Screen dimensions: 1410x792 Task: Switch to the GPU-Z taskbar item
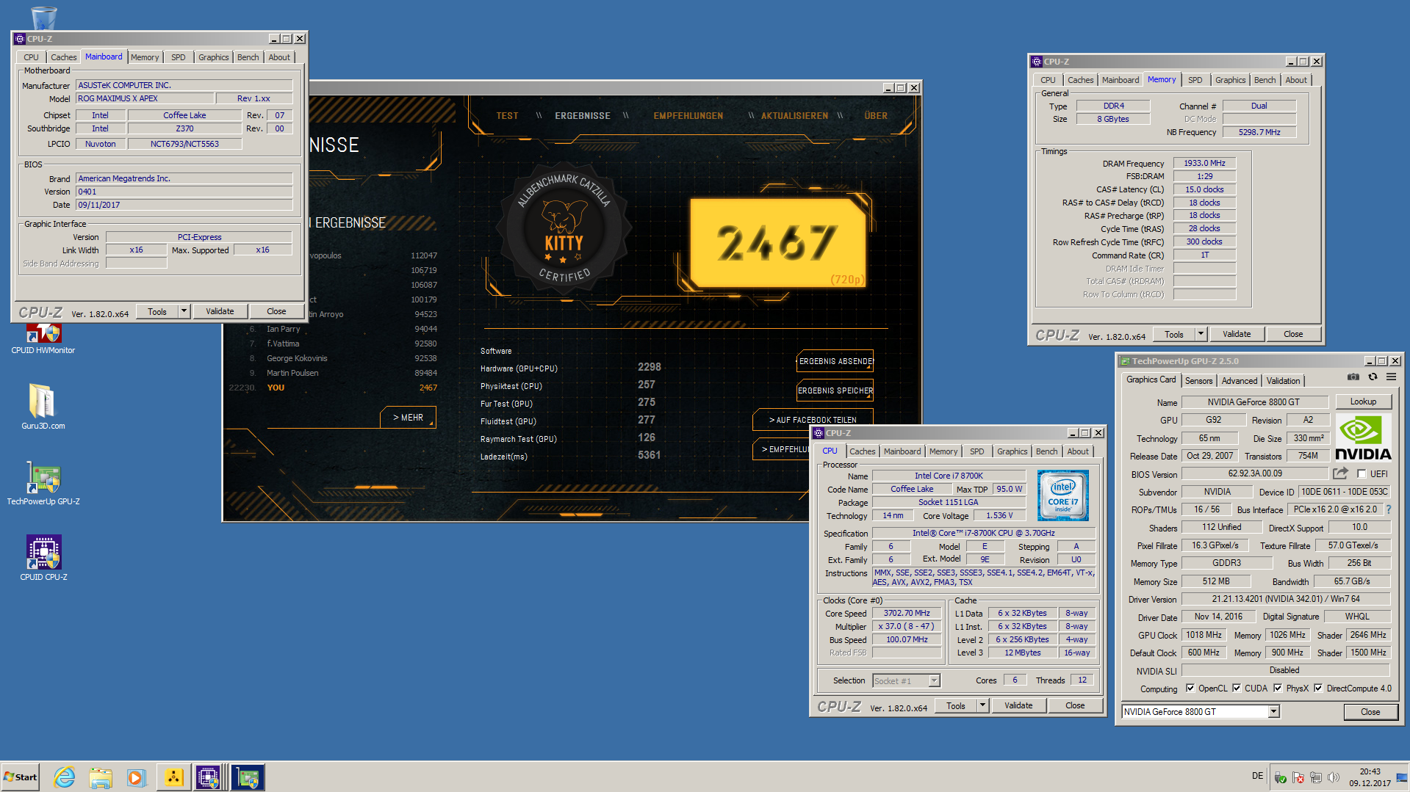(248, 777)
